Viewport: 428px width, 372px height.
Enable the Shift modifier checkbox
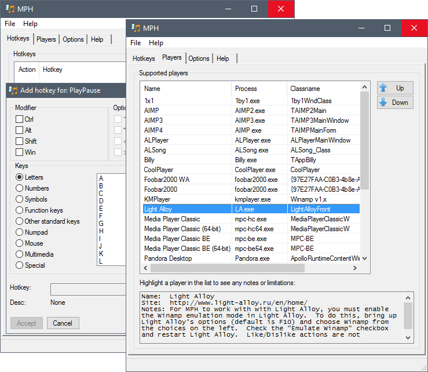(19, 141)
